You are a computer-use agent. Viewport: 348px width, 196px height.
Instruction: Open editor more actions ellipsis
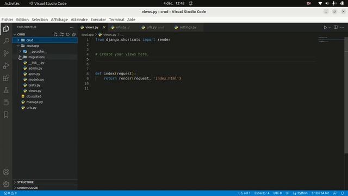point(342,27)
